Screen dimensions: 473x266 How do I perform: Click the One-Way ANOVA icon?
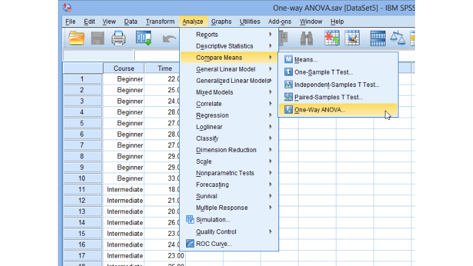pyautogui.click(x=289, y=109)
